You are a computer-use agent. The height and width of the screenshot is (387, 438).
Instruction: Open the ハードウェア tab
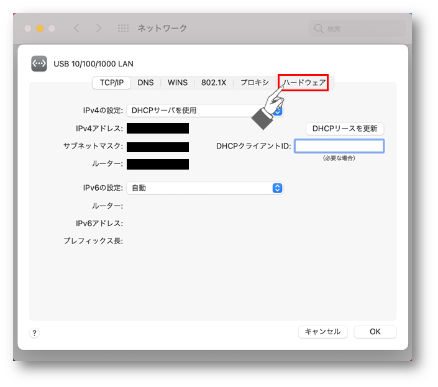[304, 83]
